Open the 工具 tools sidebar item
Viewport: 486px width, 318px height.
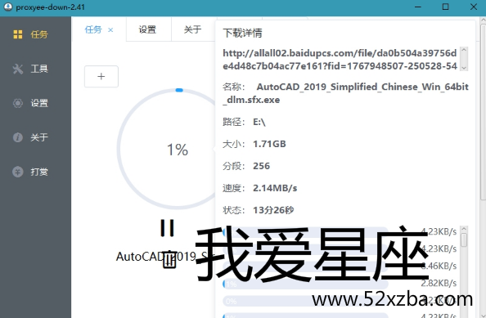pos(31,69)
